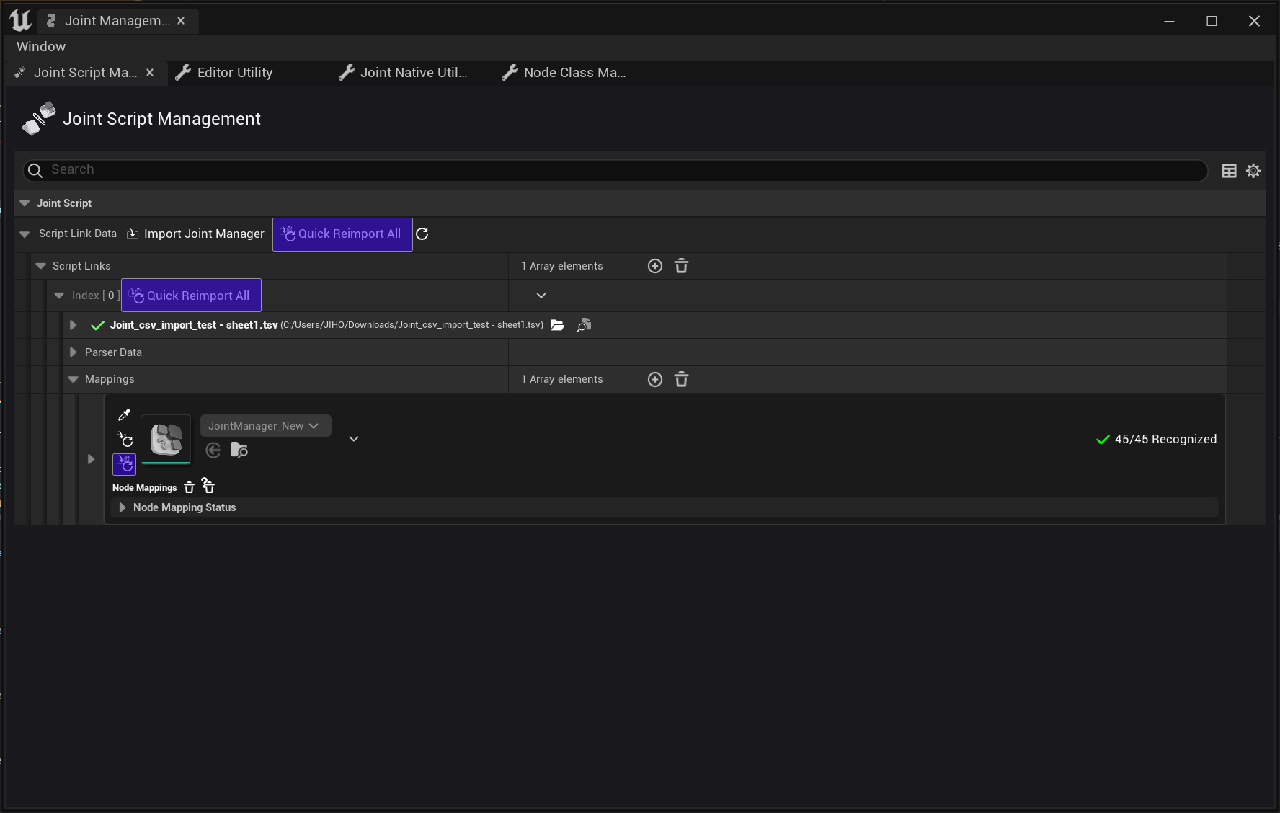
Task: Expand the Parser Data row
Action: point(73,352)
